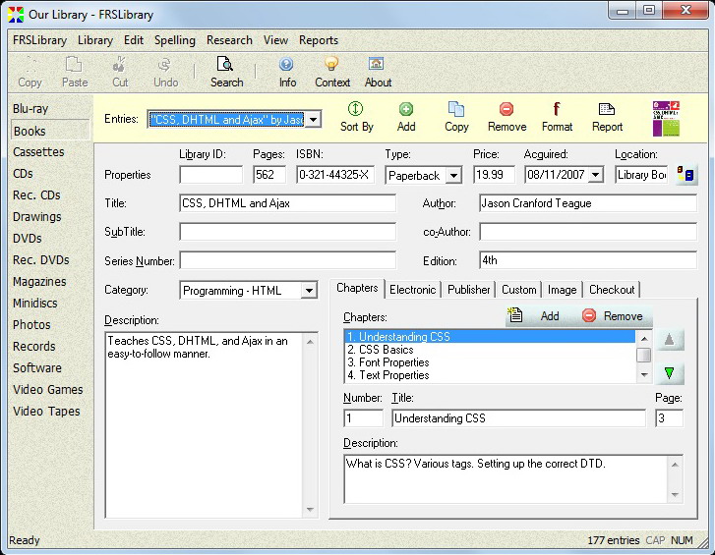Switch to the Image tab
Viewport: 715px width, 555px height.
[x=562, y=290]
